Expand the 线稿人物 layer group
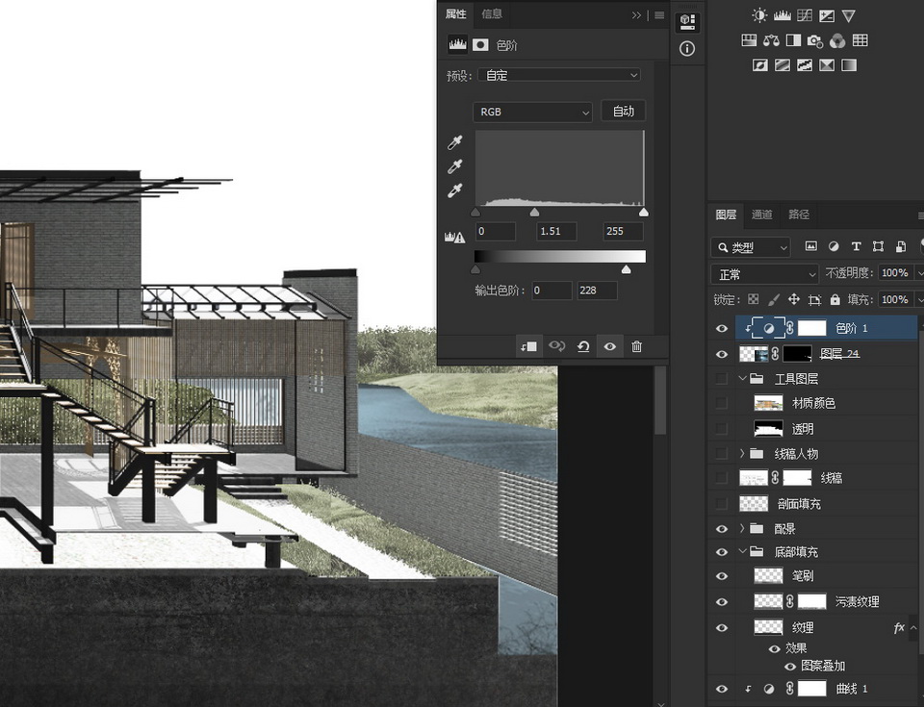Viewport: 924px width, 707px height. click(x=742, y=453)
